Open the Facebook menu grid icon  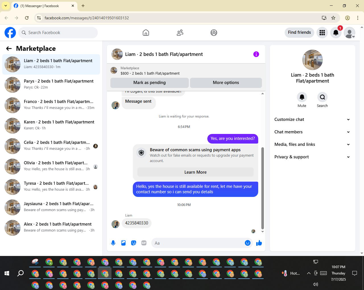[322, 33]
